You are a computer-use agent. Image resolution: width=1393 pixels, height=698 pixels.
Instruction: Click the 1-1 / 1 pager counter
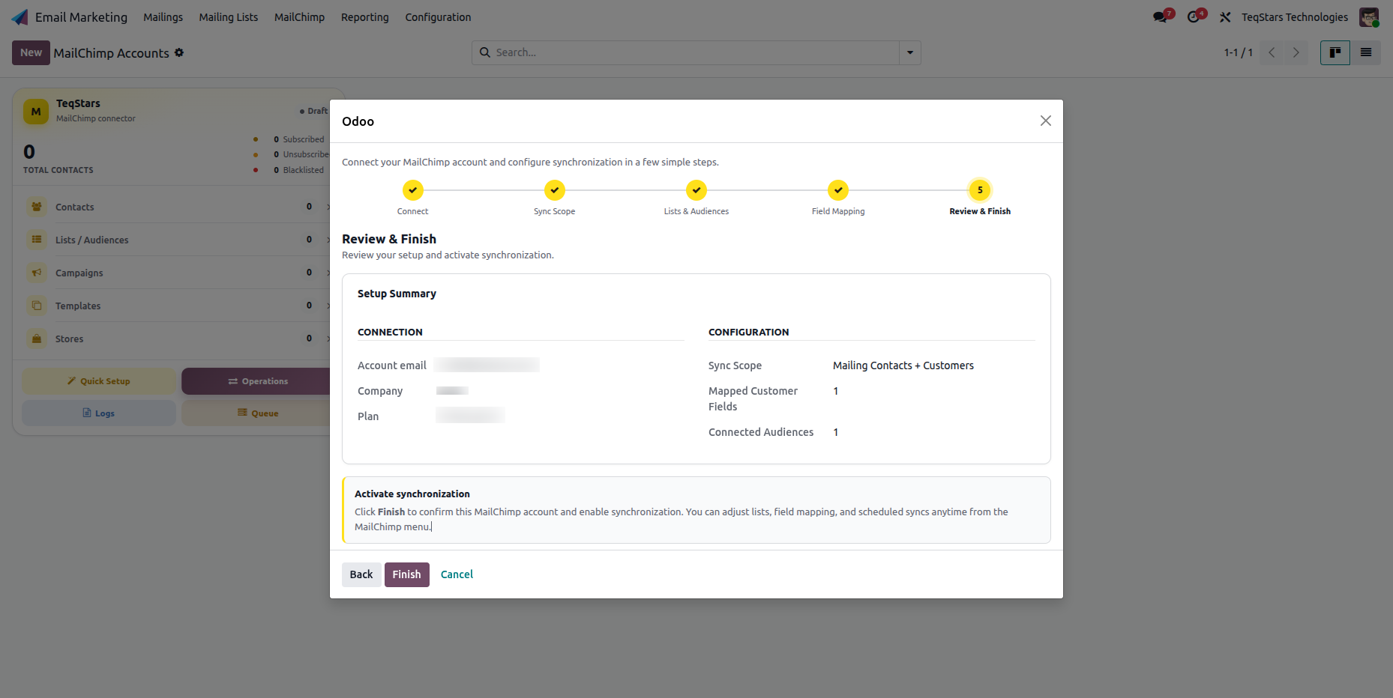[1239, 52]
